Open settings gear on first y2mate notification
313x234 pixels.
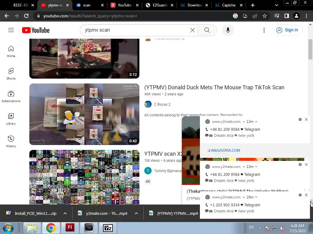pyautogui.click(x=300, y=119)
